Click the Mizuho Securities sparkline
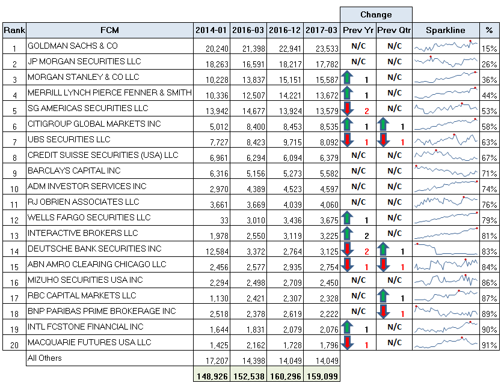The width and height of the screenshot is (501, 383). click(446, 280)
